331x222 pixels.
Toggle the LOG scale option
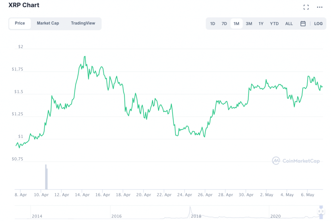pyautogui.click(x=318, y=24)
